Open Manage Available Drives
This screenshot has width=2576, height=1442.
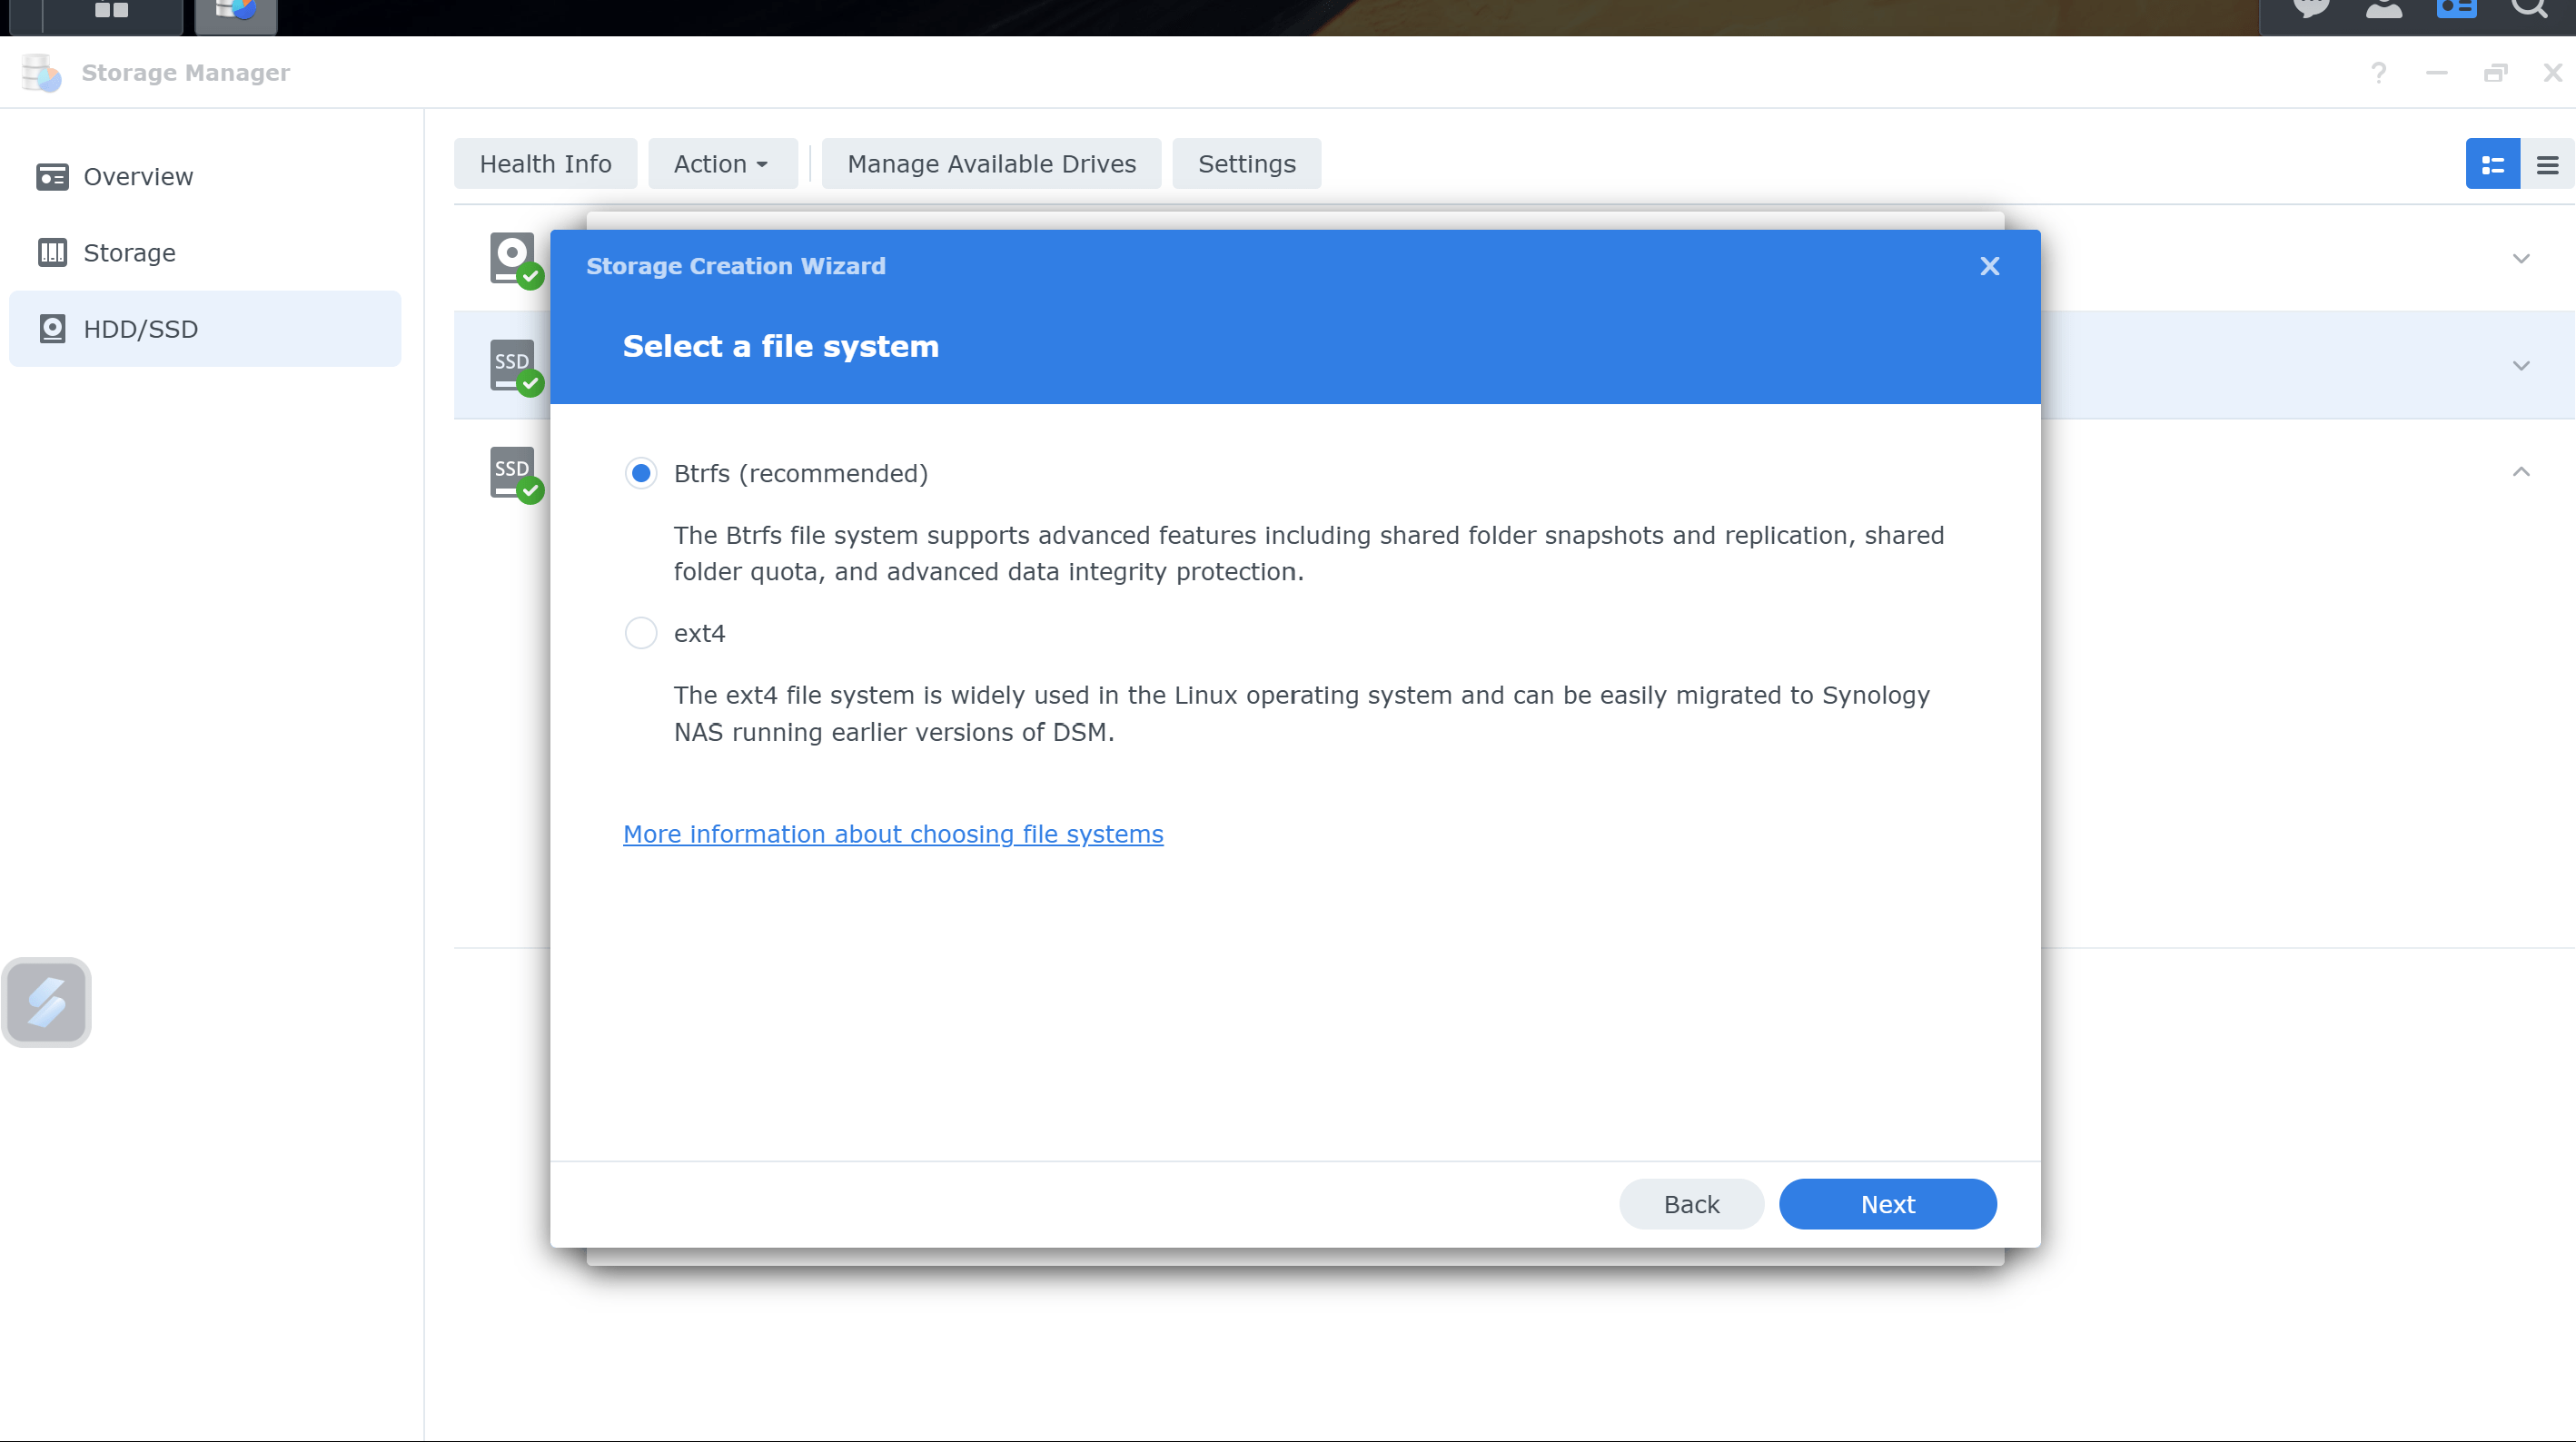coord(991,164)
